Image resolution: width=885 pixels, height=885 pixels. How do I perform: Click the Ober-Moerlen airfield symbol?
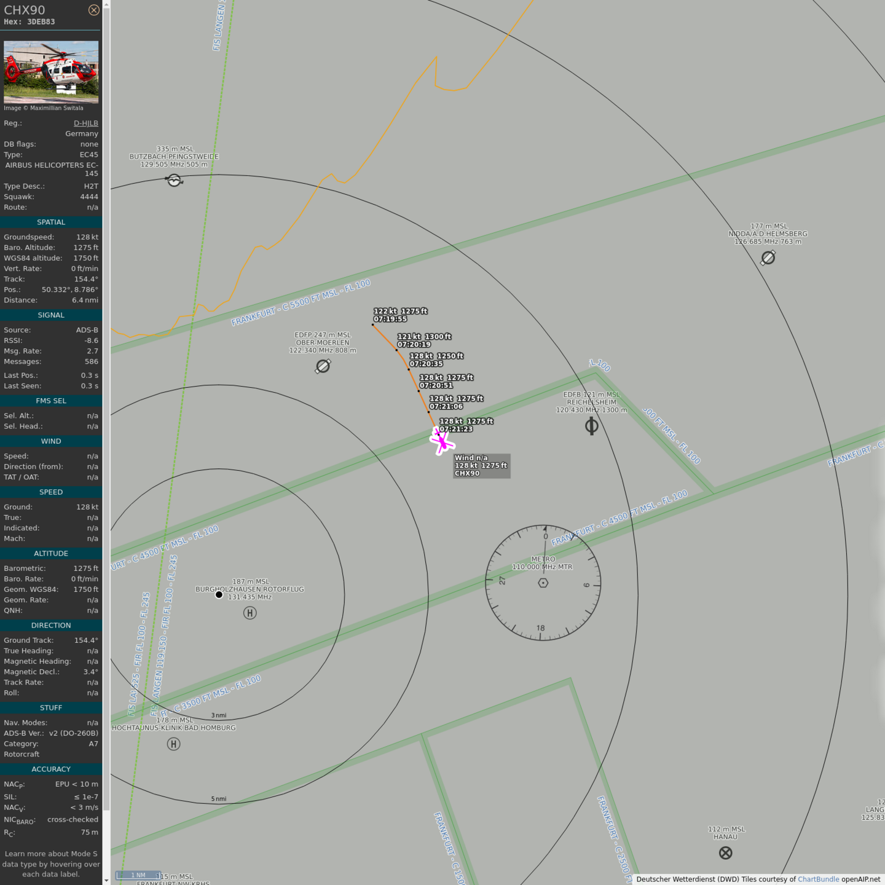(x=323, y=366)
